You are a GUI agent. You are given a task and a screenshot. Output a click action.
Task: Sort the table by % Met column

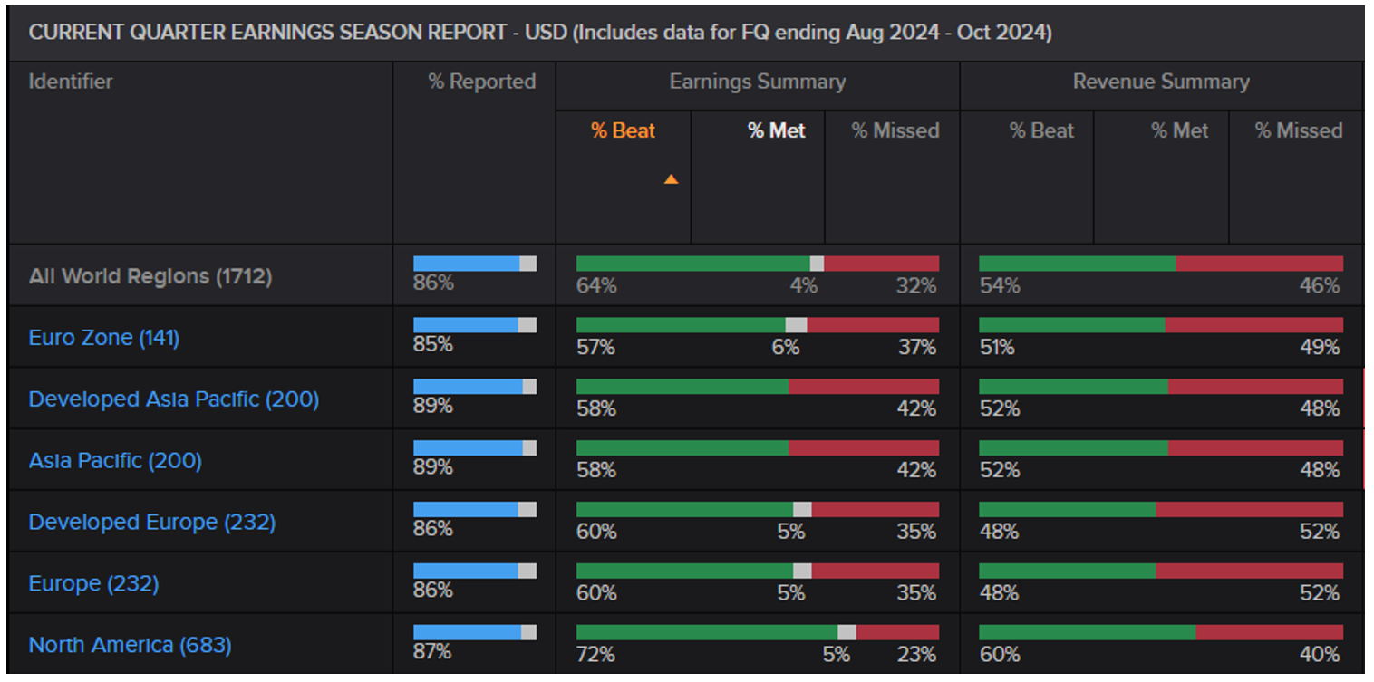[x=775, y=130]
